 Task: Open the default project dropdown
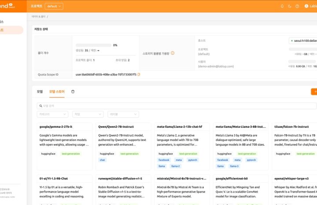[54, 6]
